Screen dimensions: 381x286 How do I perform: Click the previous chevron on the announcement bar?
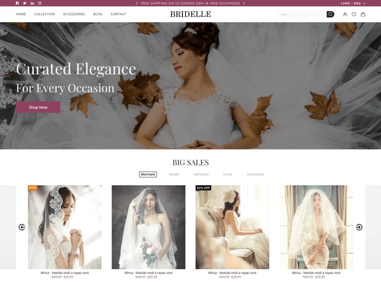coord(136,3)
